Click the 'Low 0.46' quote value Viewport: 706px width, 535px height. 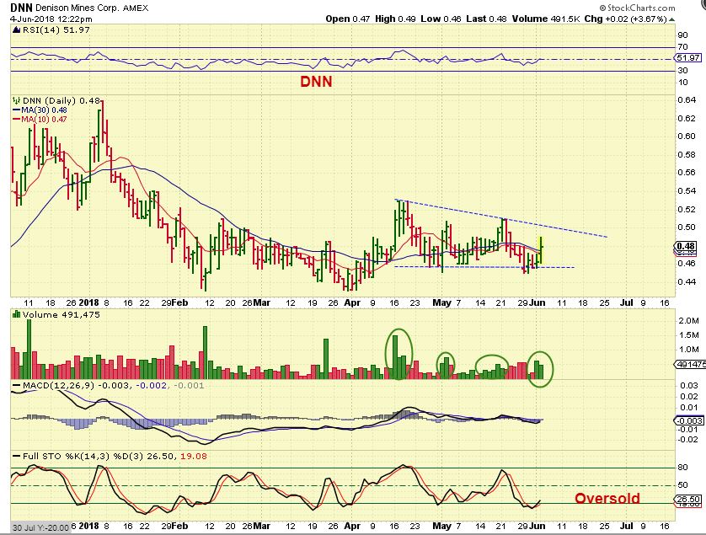pyautogui.click(x=441, y=19)
